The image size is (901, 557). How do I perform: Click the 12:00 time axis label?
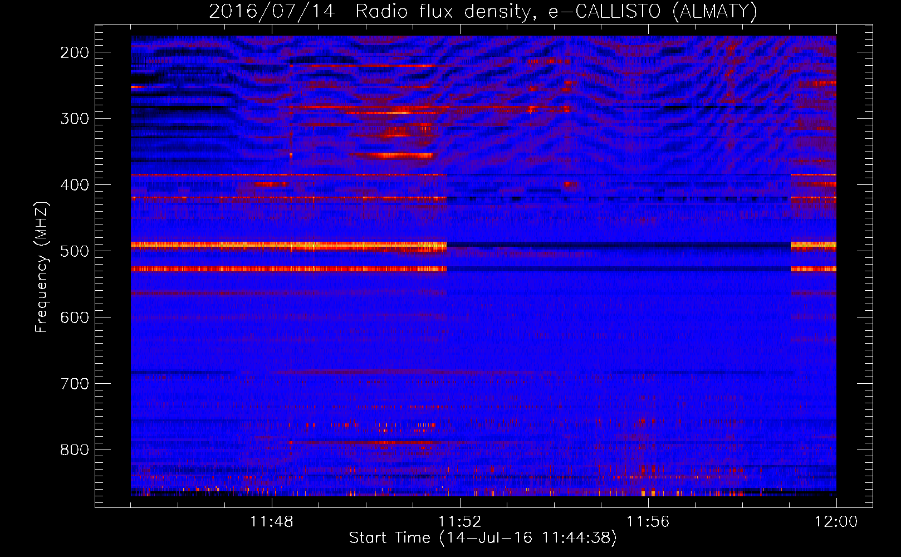[x=836, y=522]
